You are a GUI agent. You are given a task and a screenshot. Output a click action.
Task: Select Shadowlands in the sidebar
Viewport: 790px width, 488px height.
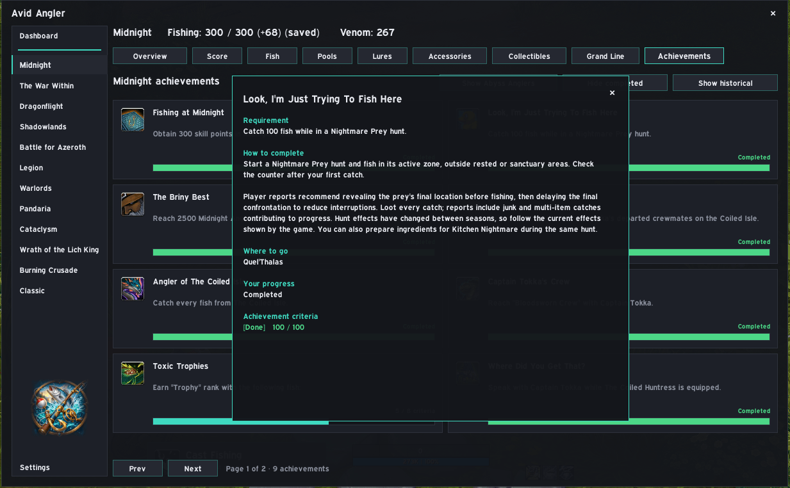[x=60, y=127]
